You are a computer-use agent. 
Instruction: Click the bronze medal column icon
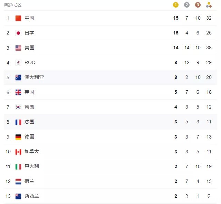(198, 5)
